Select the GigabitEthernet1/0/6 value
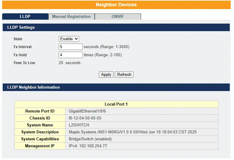Viewport: 234px width, 160px height. (x=87, y=111)
